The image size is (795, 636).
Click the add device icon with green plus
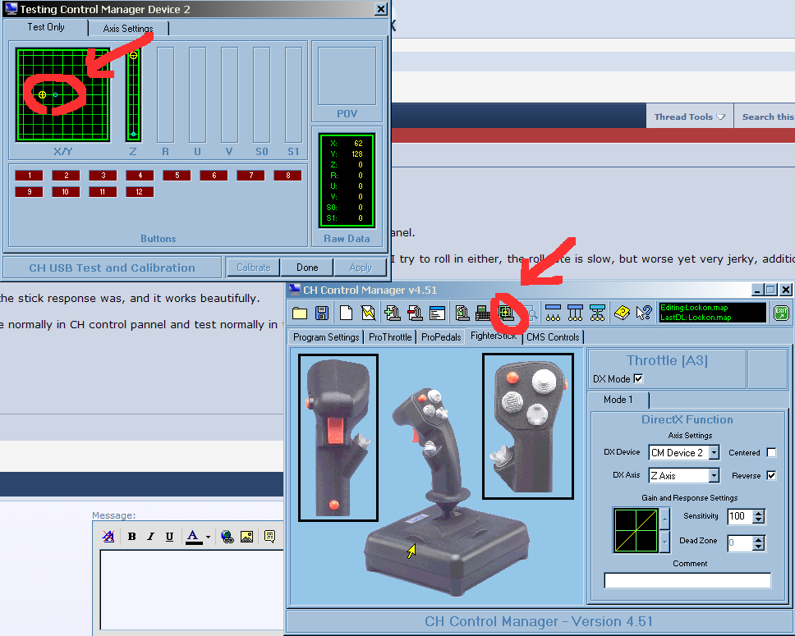point(392,313)
